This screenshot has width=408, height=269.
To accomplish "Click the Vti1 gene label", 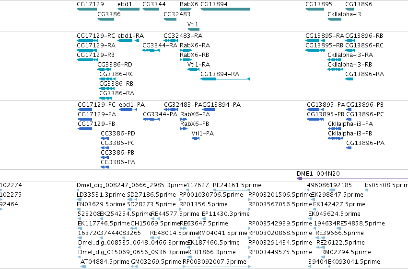I will pyautogui.click(x=193, y=24).
